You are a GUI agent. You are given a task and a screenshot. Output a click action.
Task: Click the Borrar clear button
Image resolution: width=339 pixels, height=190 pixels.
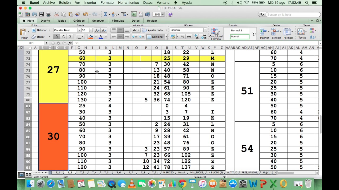click(38, 37)
